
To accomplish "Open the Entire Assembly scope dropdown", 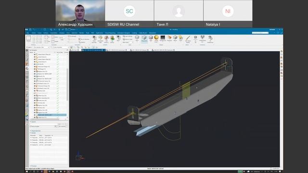I will click(61, 47).
